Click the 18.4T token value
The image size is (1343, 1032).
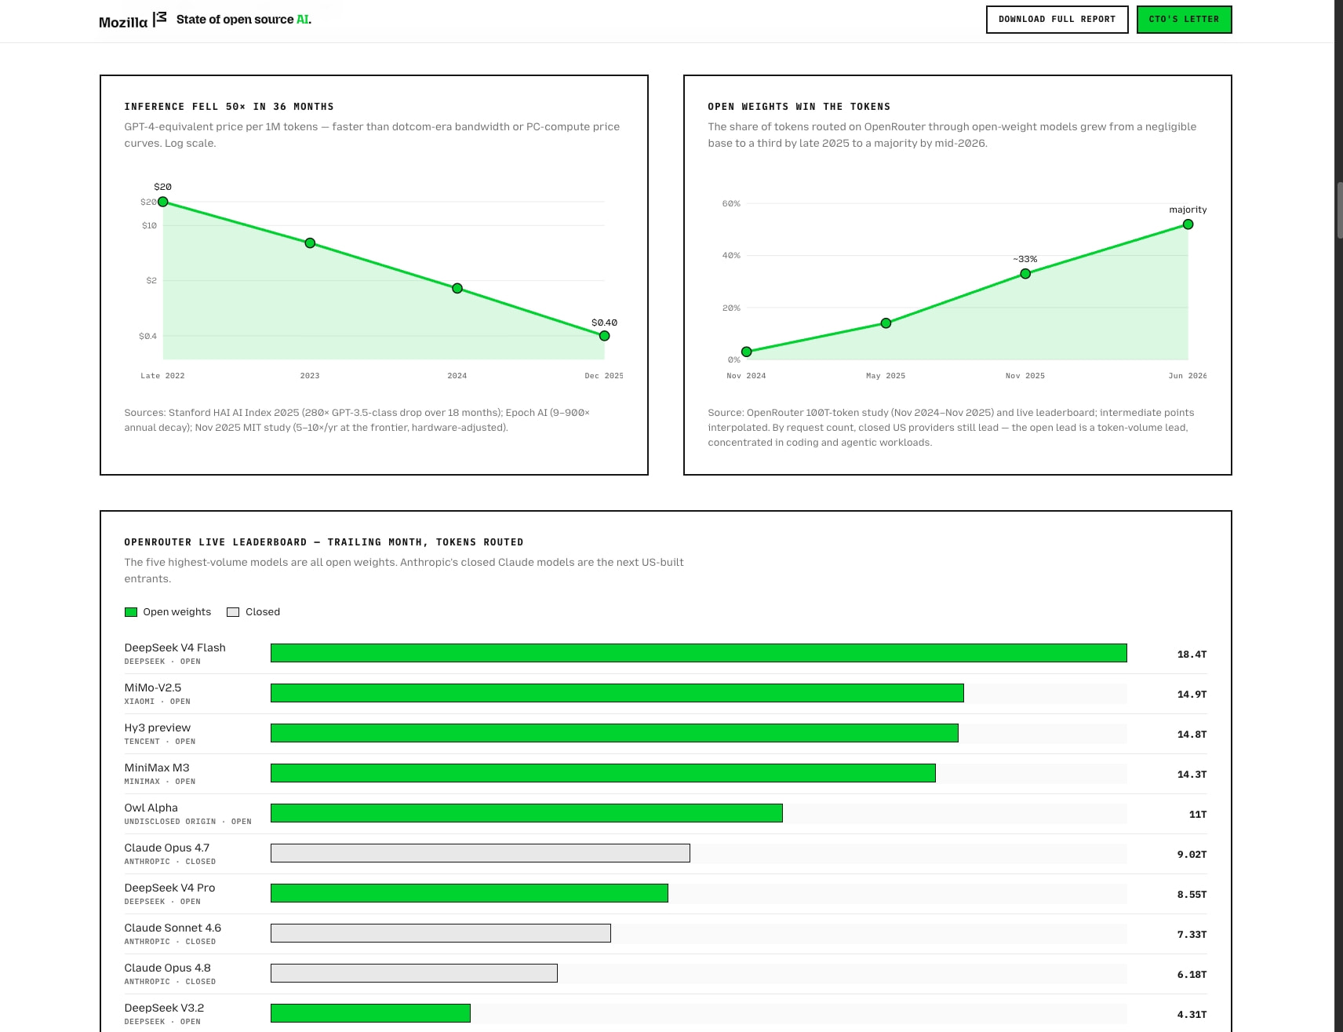pyautogui.click(x=1192, y=655)
